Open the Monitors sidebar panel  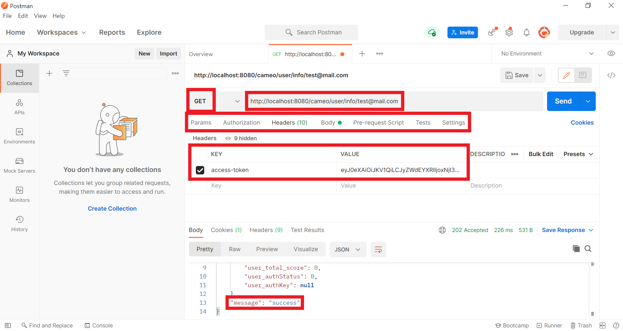coord(19,195)
